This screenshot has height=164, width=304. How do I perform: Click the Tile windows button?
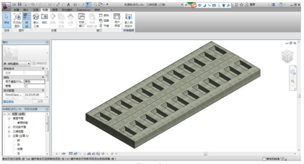(104, 26)
